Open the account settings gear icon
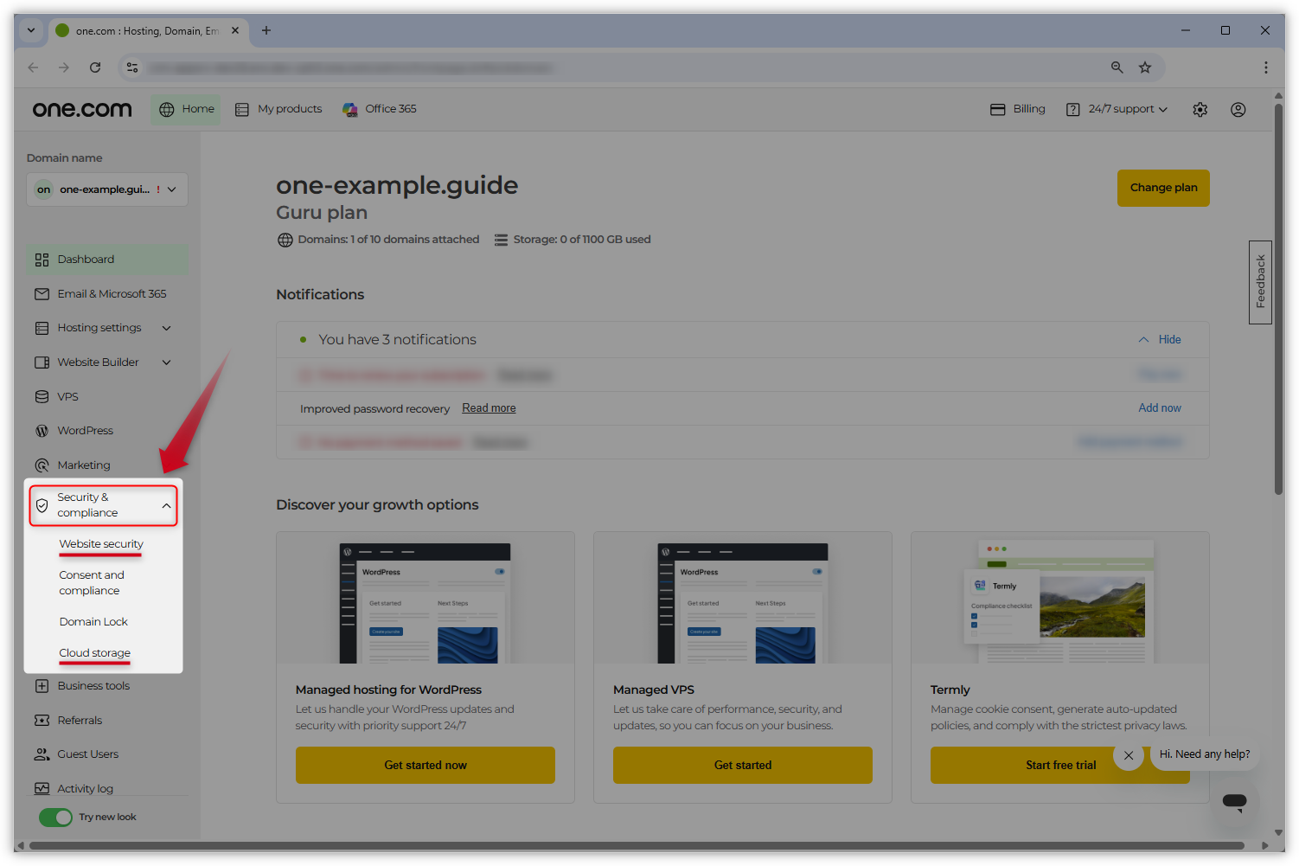The height and width of the screenshot is (866, 1299). click(x=1200, y=110)
